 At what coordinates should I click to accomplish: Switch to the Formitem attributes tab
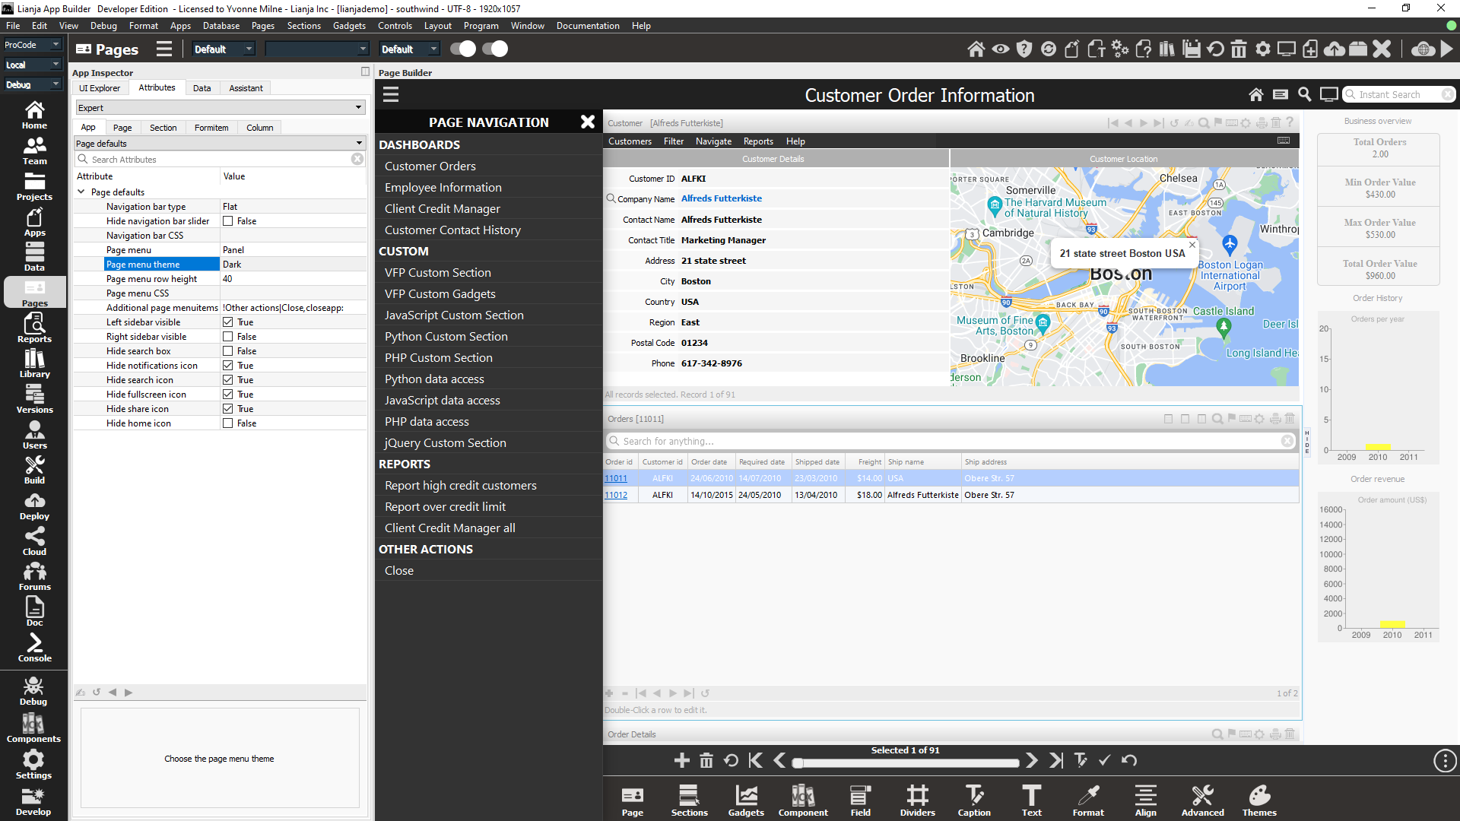[x=211, y=128]
